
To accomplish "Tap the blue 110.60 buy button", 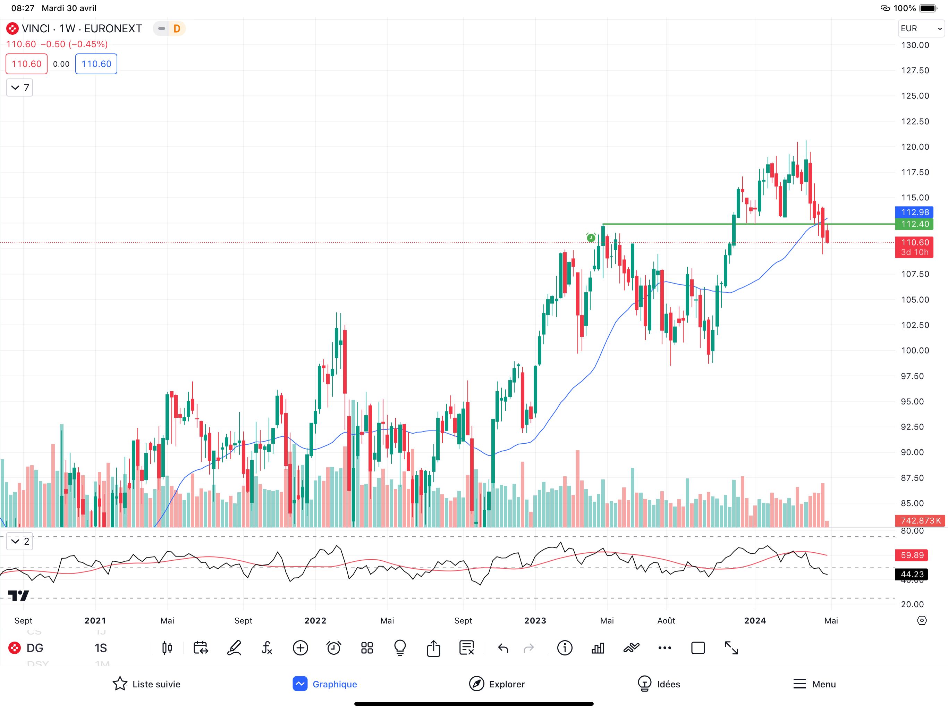I will pyautogui.click(x=96, y=64).
